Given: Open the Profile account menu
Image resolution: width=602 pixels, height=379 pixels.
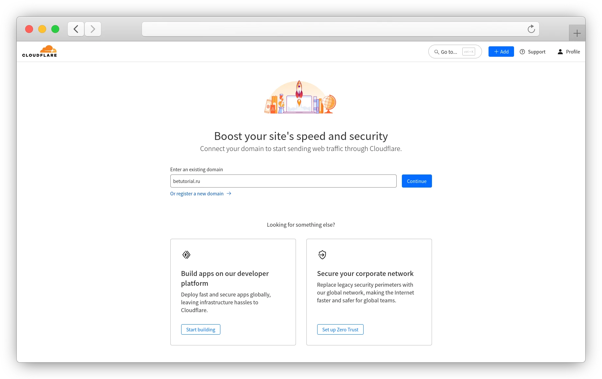Looking at the screenshot, I should 568,52.
